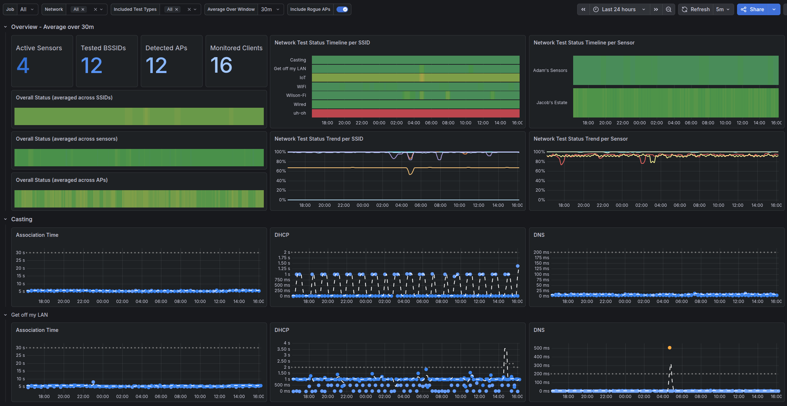Collapse the Get off my LAN row
Screen dimensions: 787x406
[5, 315]
